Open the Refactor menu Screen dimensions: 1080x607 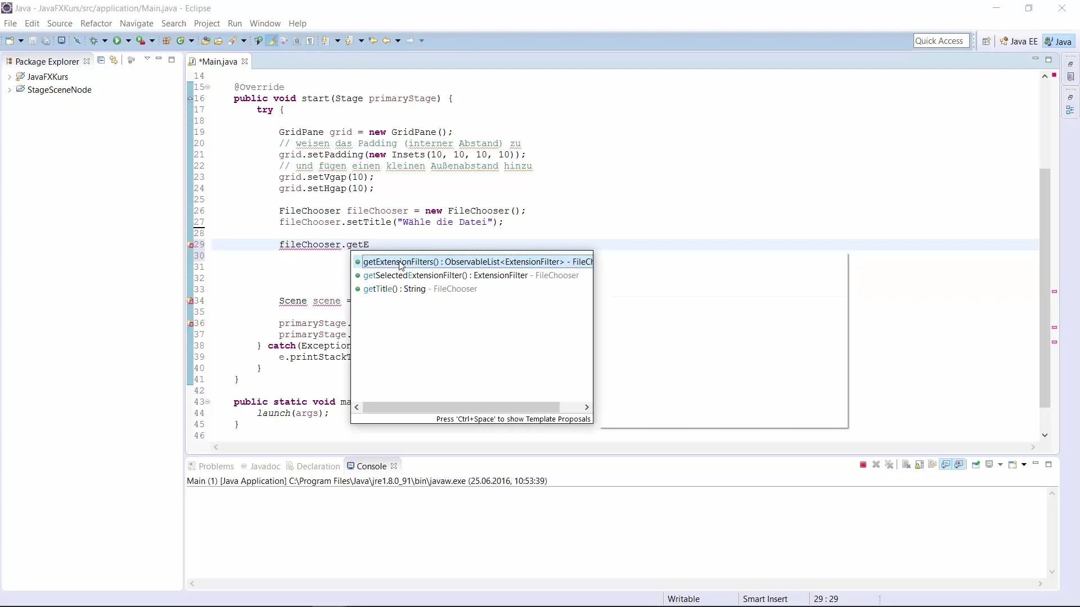(96, 24)
